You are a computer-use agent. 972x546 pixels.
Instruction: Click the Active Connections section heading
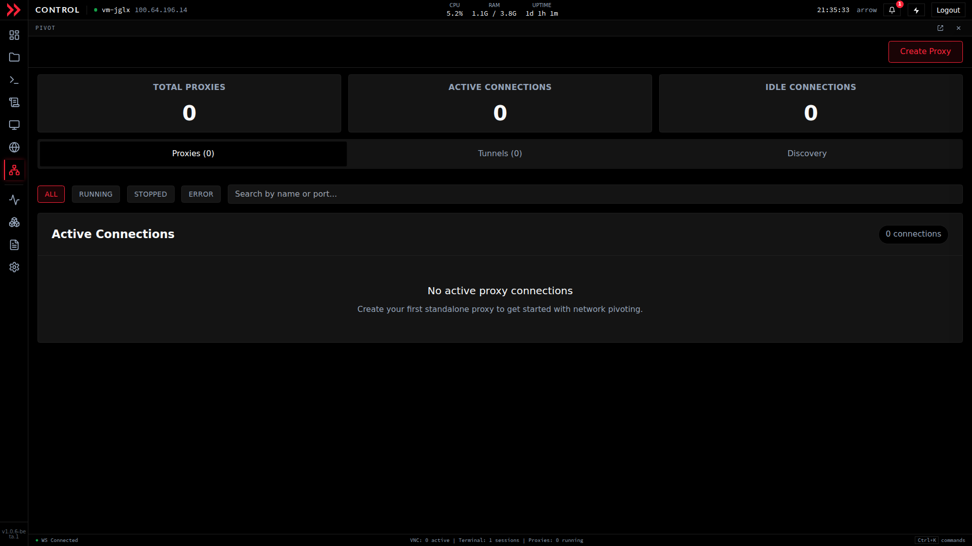point(113,234)
